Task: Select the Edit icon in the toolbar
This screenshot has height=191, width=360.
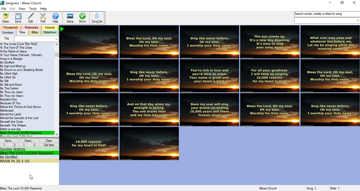Action: tap(30, 18)
